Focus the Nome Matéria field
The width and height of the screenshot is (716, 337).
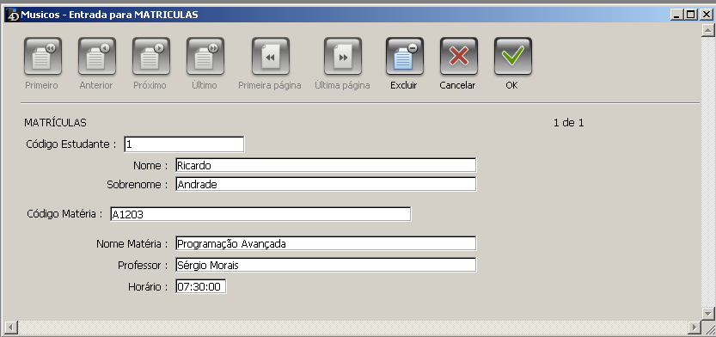coord(326,243)
